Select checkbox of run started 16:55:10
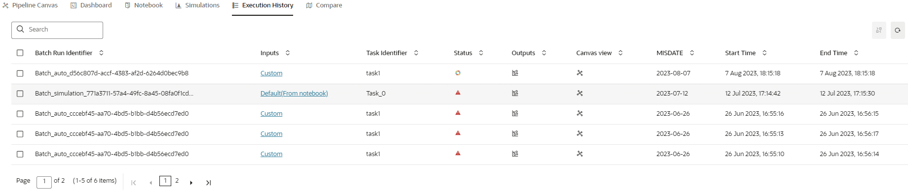908x195 pixels. [20, 154]
